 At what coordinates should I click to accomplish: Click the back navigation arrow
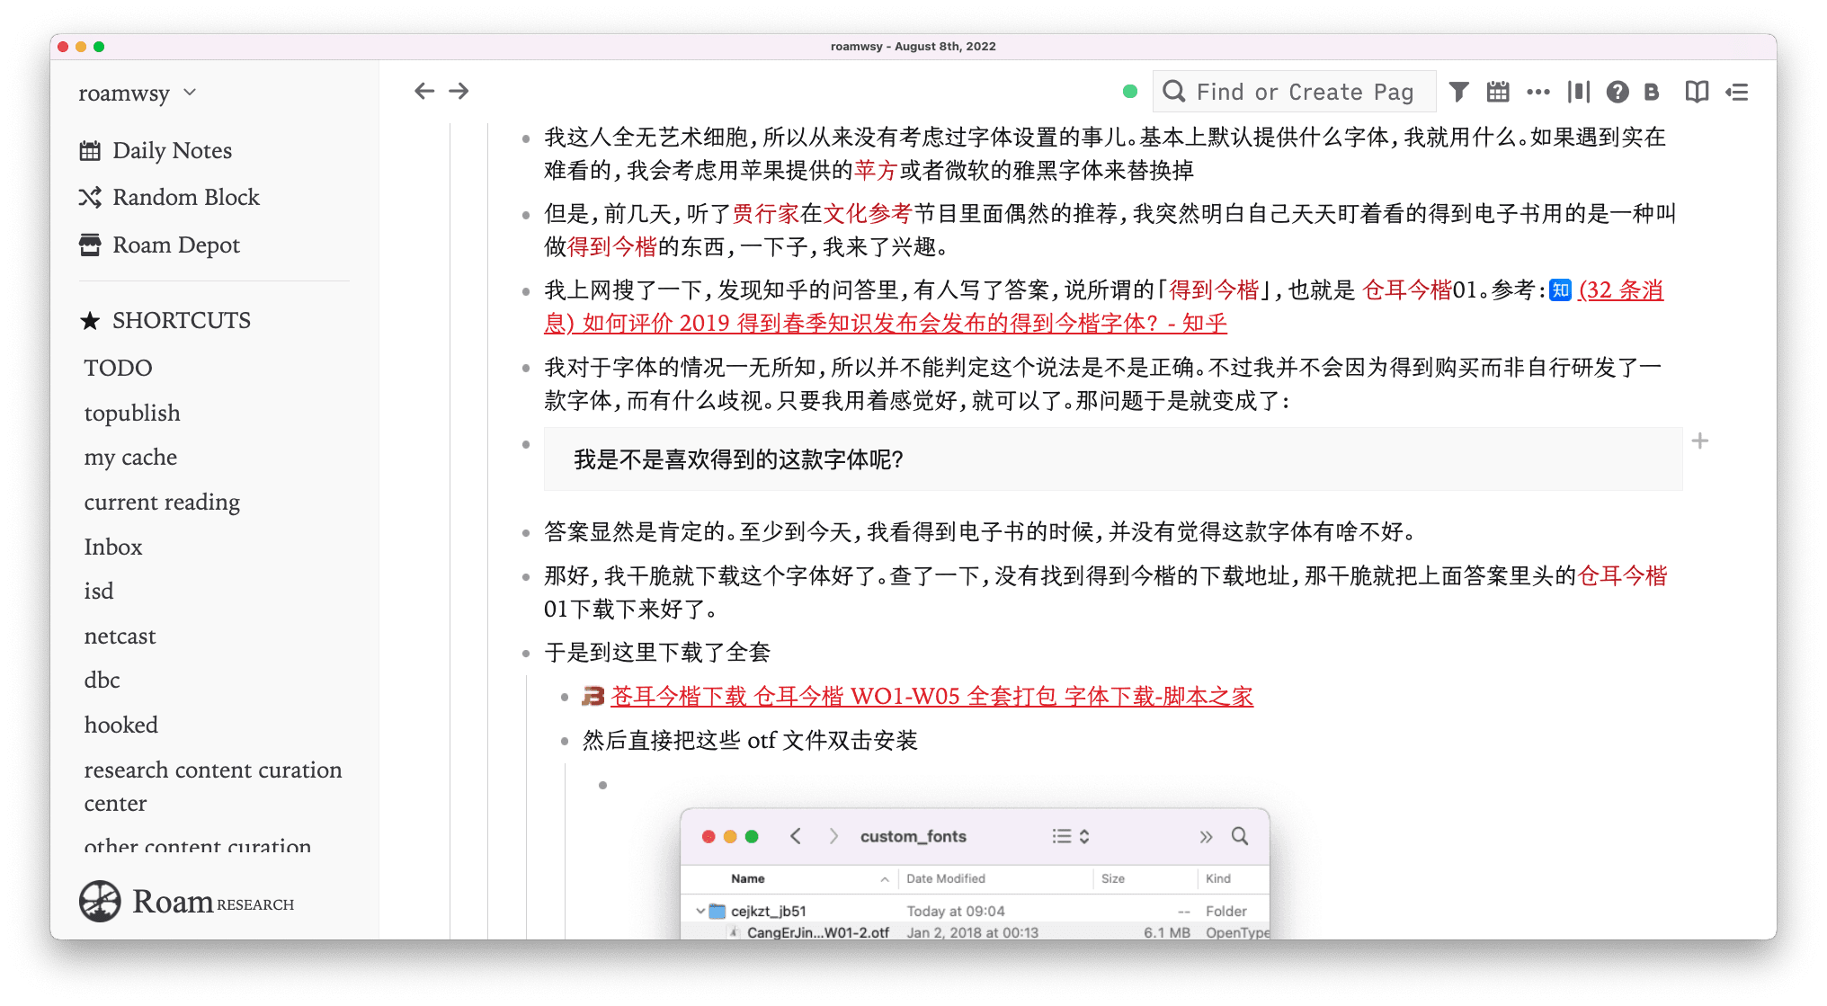point(423,90)
